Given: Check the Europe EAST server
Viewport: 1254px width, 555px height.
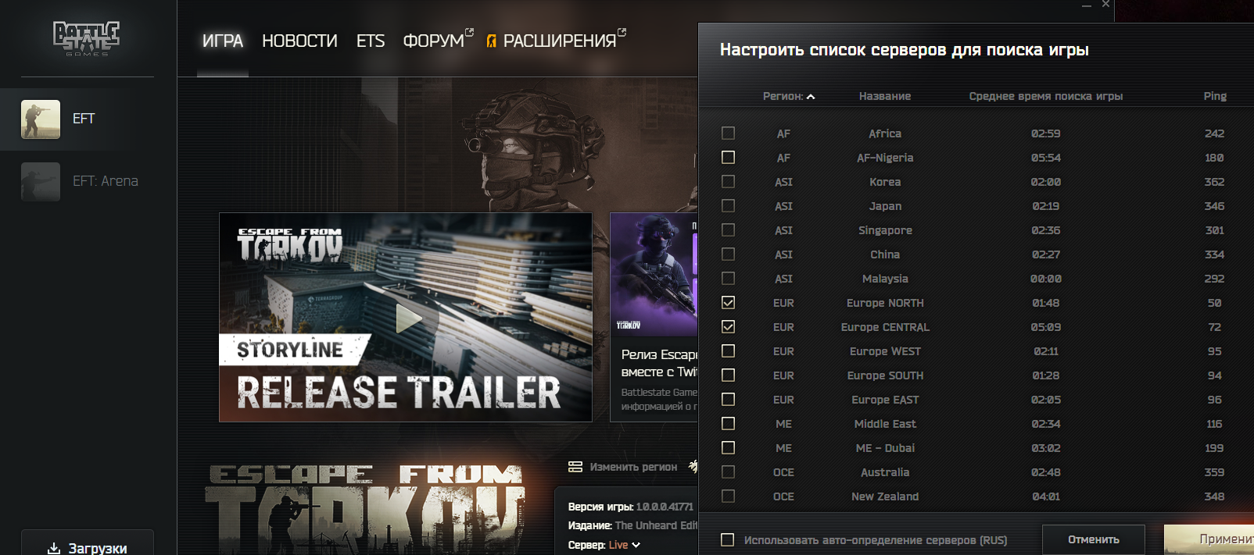Looking at the screenshot, I should coord(728,400).
